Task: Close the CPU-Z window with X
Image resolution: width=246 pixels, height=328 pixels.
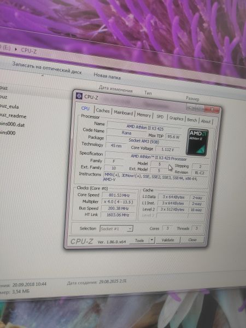Action: pyautogui.click(x=212, y=109)
